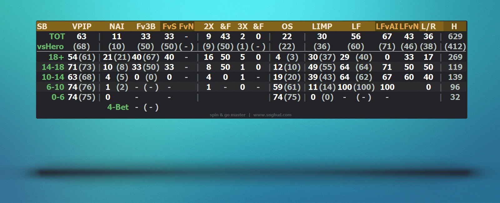Click the SB position header

(x=42, y=27)
